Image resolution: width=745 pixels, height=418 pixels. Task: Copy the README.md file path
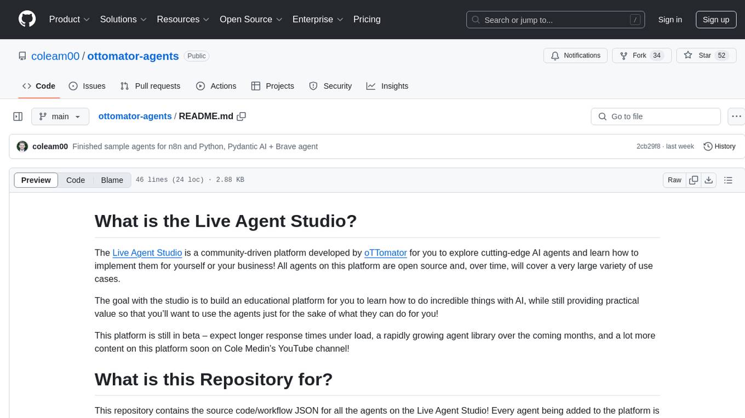pos(242,117)
